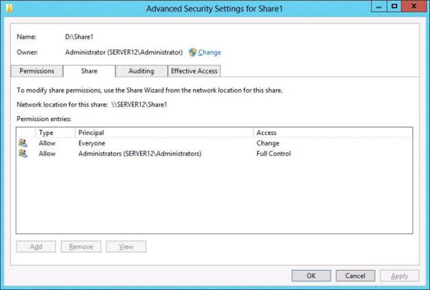Click the group icon for the Everyone entry

coord(22,143)
